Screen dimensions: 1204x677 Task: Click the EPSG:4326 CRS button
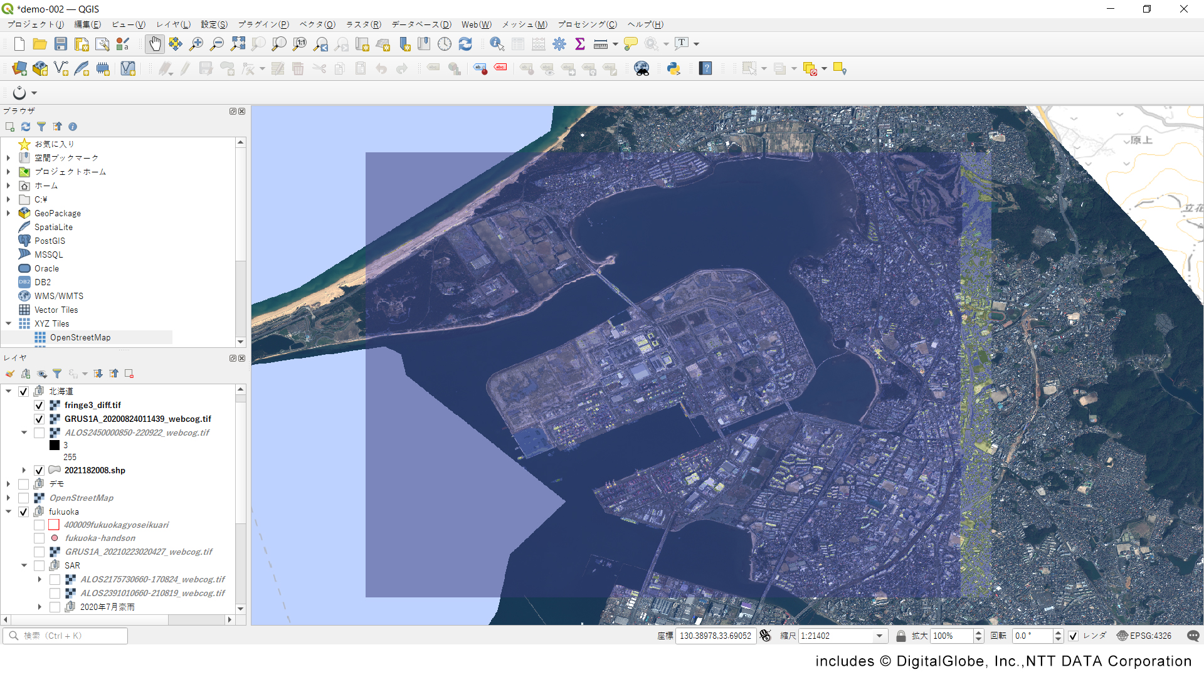[1144, 636]
